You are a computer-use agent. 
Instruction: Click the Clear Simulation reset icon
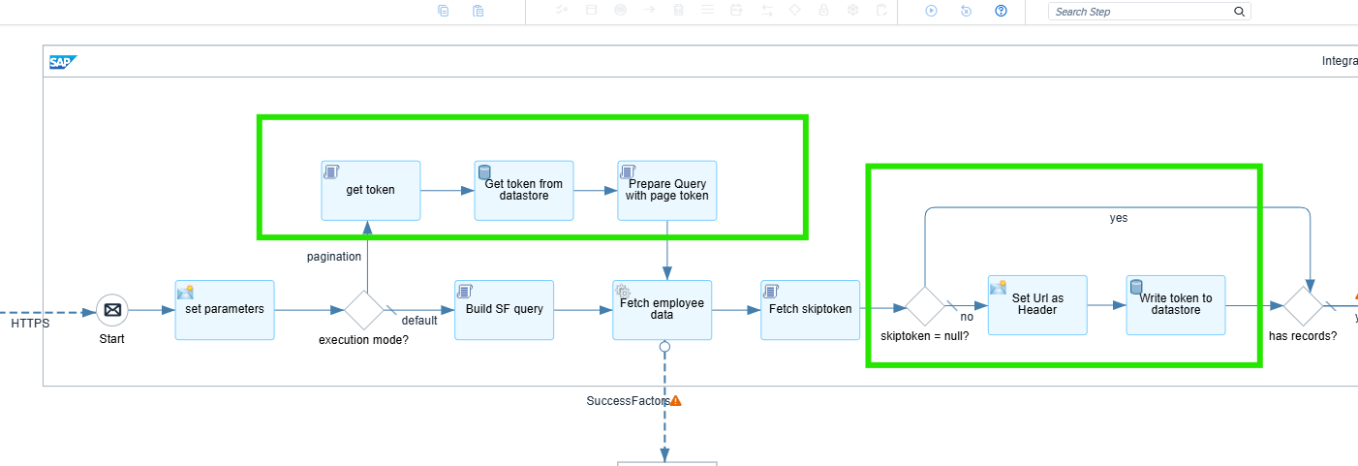click(x=966, y=12)
